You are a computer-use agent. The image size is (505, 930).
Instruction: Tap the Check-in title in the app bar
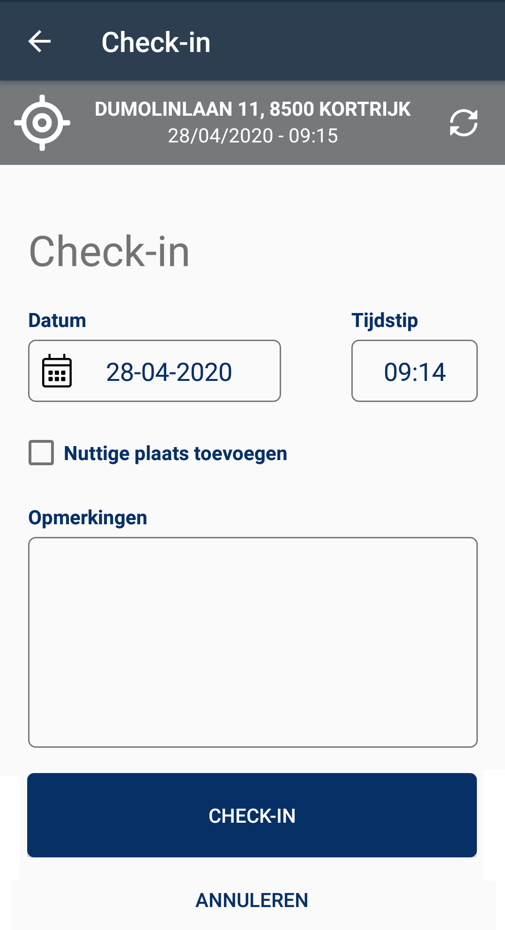coord(156,42)
